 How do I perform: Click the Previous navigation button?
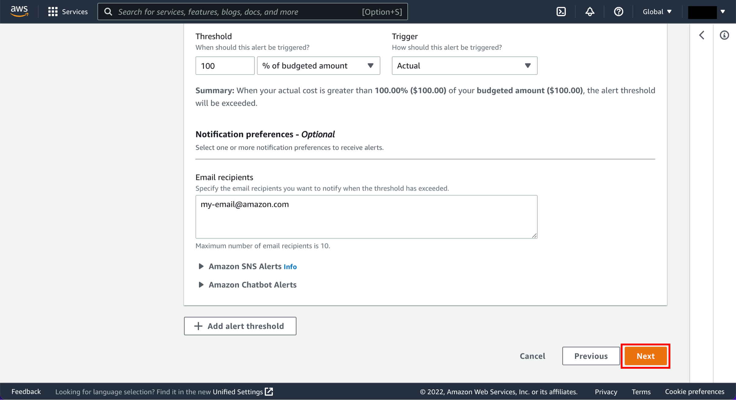[591, 356]
